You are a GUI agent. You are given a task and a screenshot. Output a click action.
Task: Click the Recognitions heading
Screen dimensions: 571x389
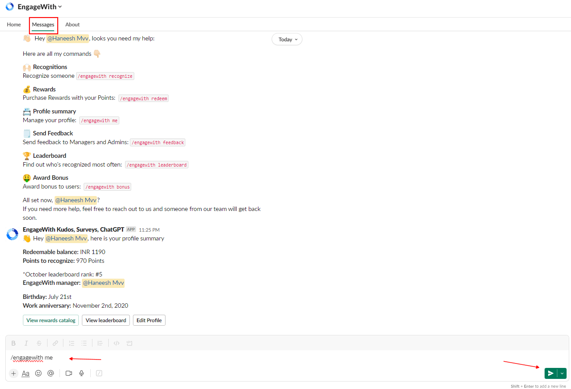[50, 67]
